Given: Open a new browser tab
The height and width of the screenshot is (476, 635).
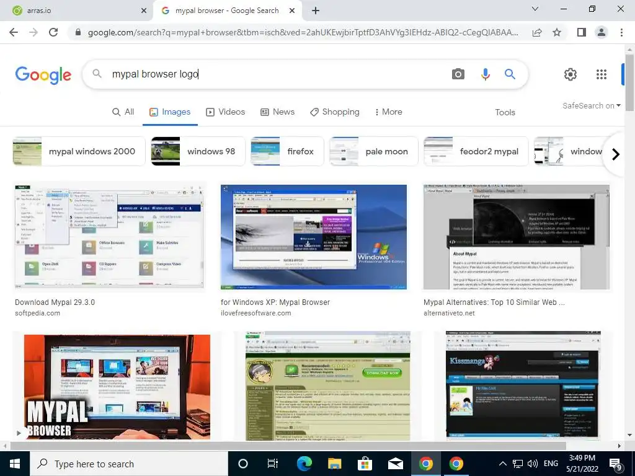Looking at the screenshot, I should coord(316,11).
